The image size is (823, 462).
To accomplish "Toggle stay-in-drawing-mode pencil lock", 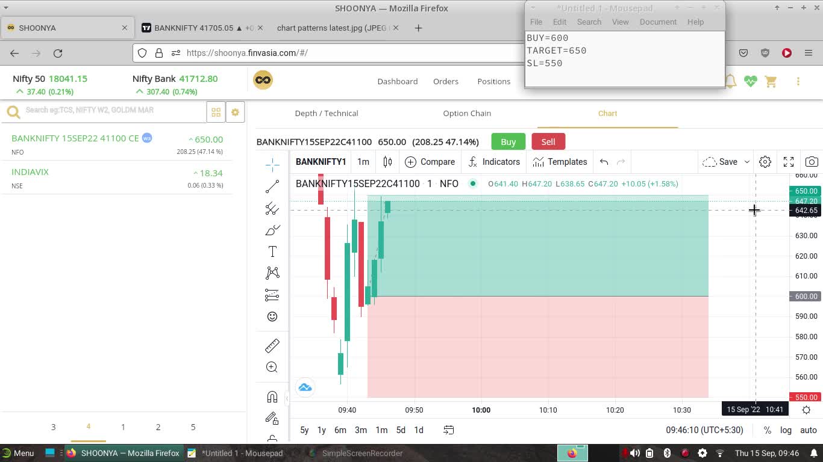I will [272, 418].
